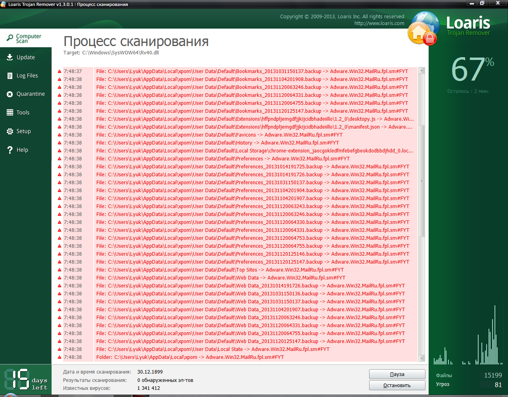Viewport: 508px width, 397px height.
Task: Select the Default\History threat row
Action: pyautogui.click(x=237, y=143)
